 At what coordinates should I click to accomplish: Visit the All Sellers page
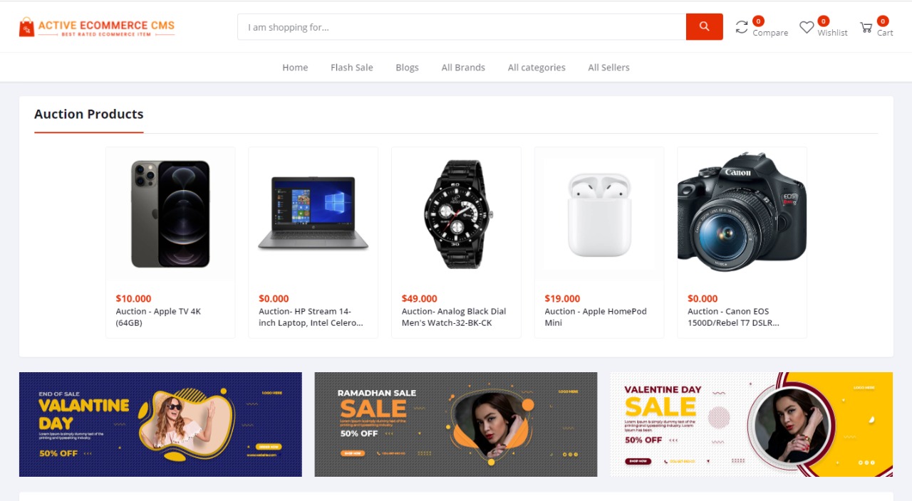609,68
